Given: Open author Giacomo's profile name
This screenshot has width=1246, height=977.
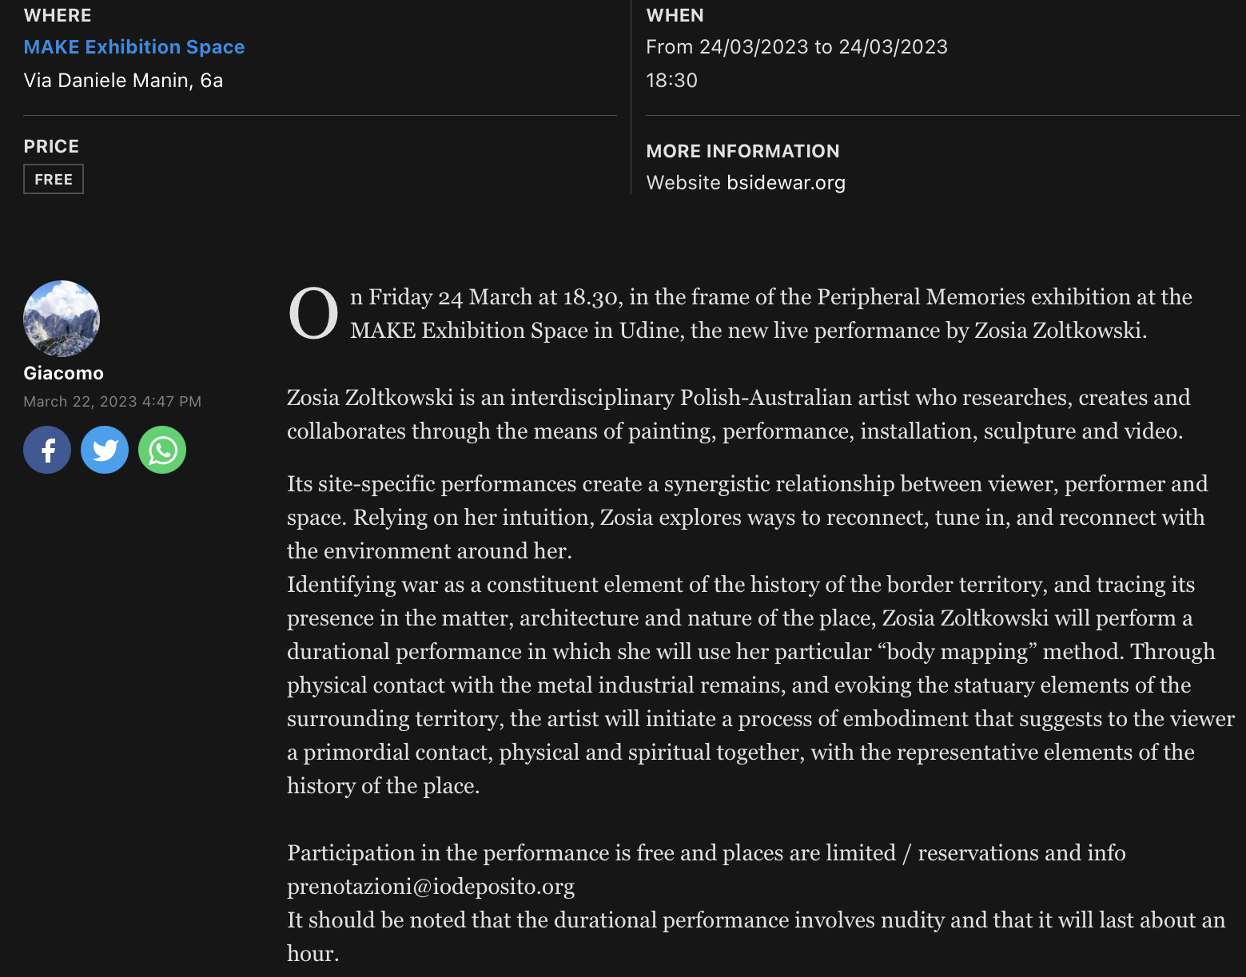Looking at the screenshot, I should pos(64,373).
